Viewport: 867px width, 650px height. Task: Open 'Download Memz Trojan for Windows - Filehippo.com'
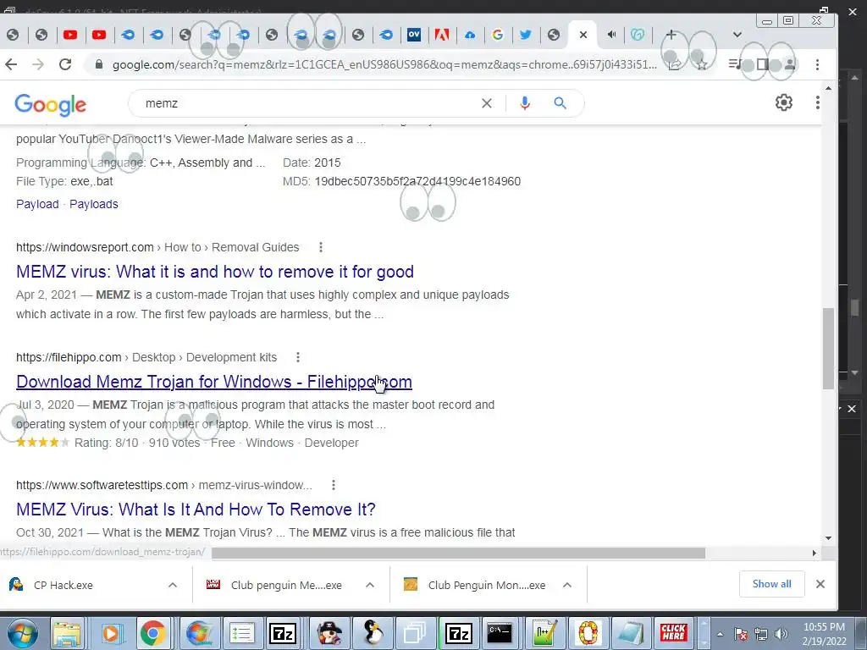pyautogui.click(x=214, y=382)
